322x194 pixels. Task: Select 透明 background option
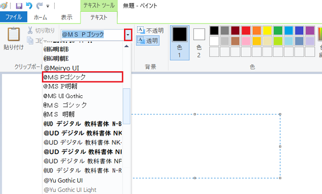[148, 40]
